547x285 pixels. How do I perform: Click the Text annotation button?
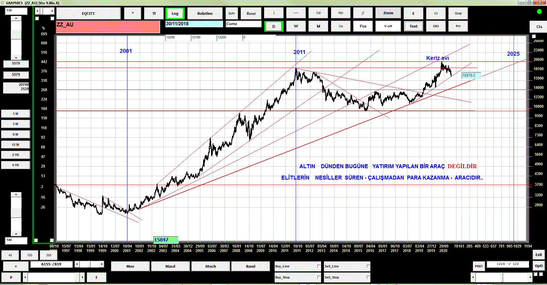413,26
